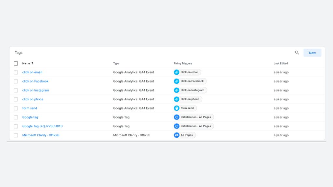The height and width of the screenshot is (187, 333).
Task: Open the form send tag
Action: (30, 108)
